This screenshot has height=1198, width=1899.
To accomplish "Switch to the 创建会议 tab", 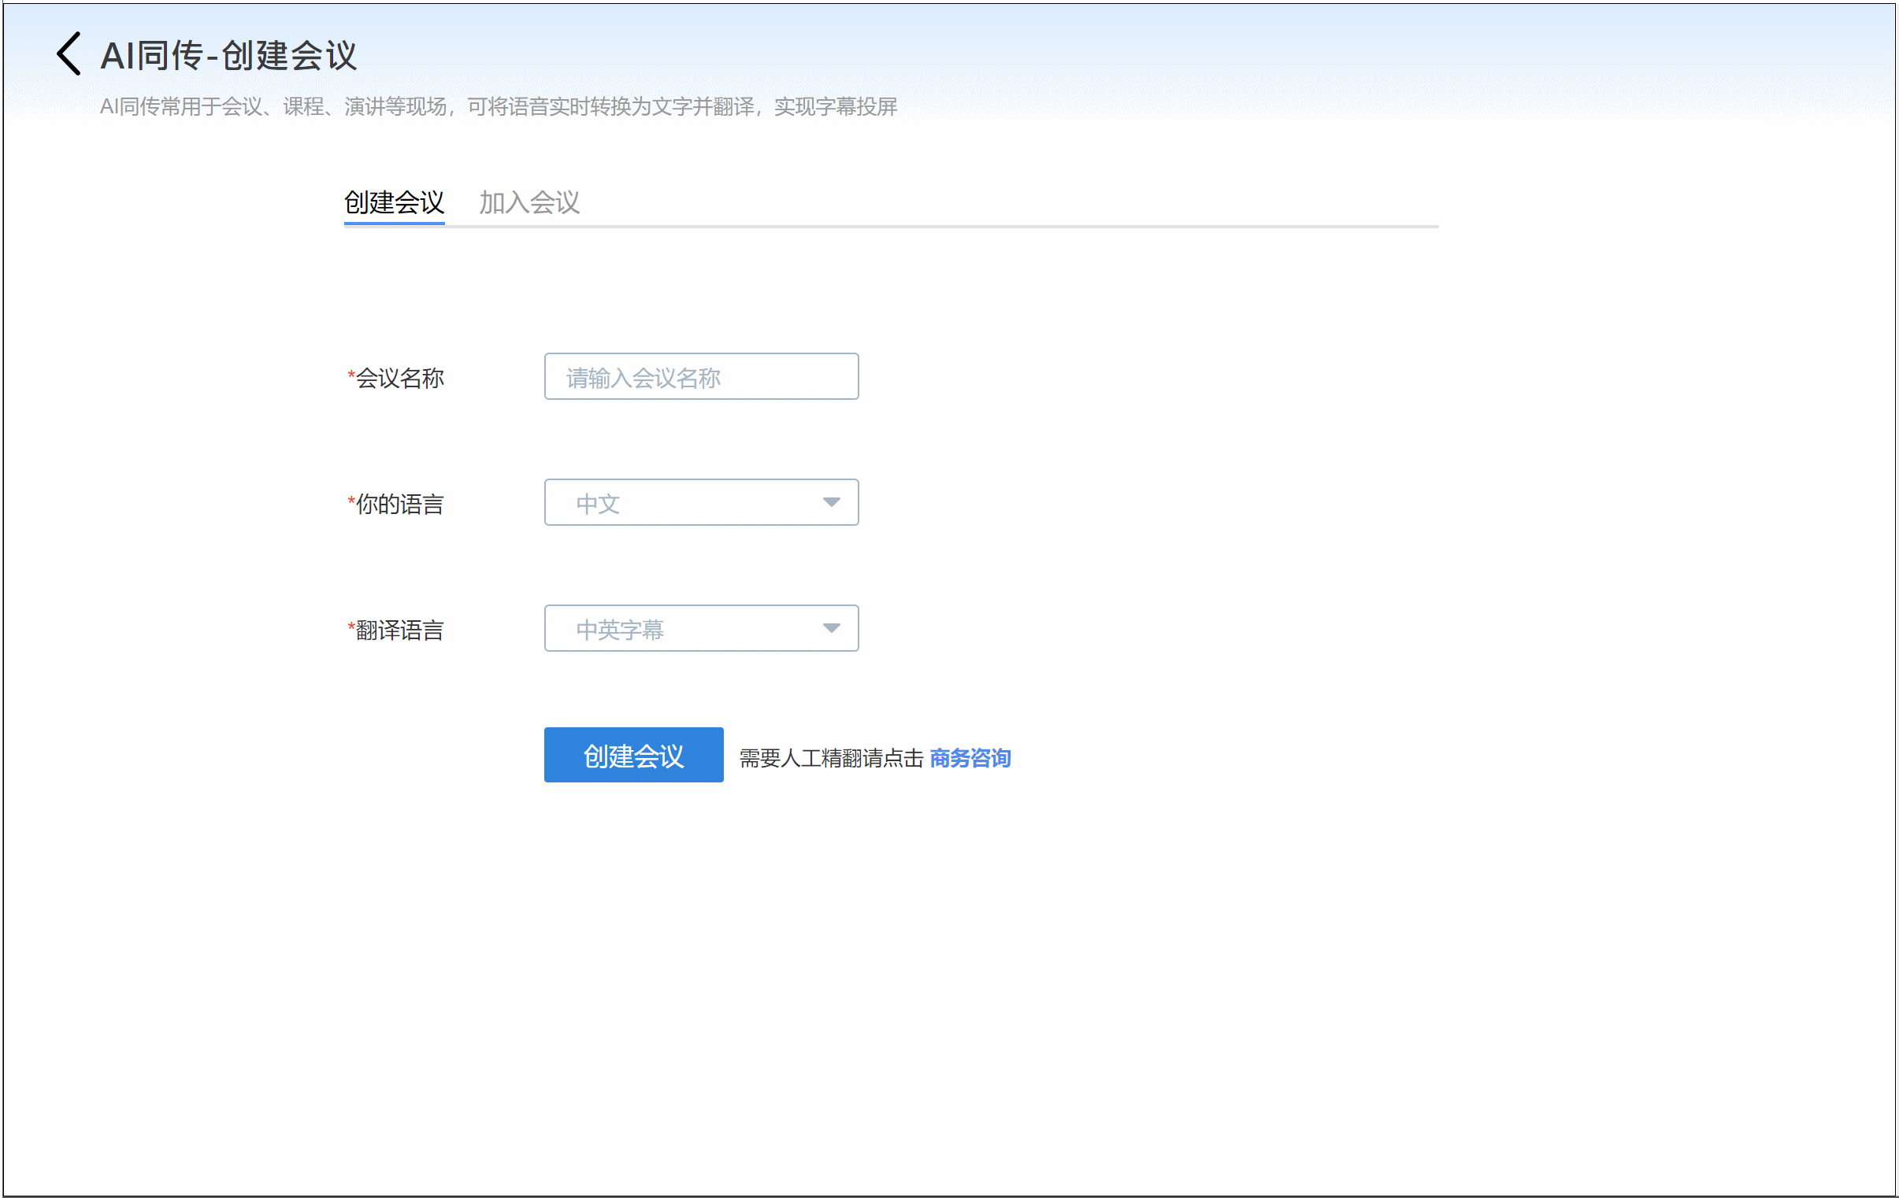I will tap(395, 202).
